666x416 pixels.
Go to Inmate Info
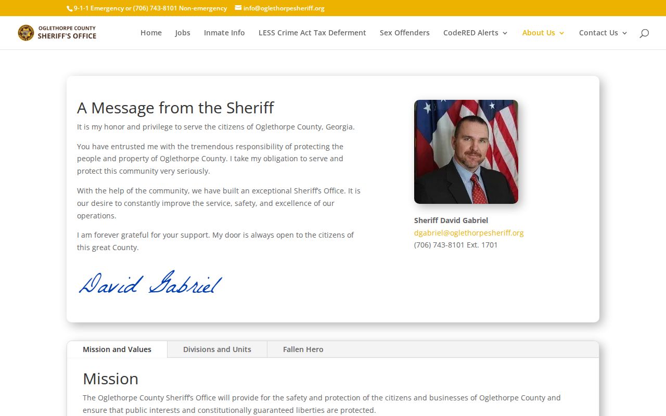tap(224, 33)
